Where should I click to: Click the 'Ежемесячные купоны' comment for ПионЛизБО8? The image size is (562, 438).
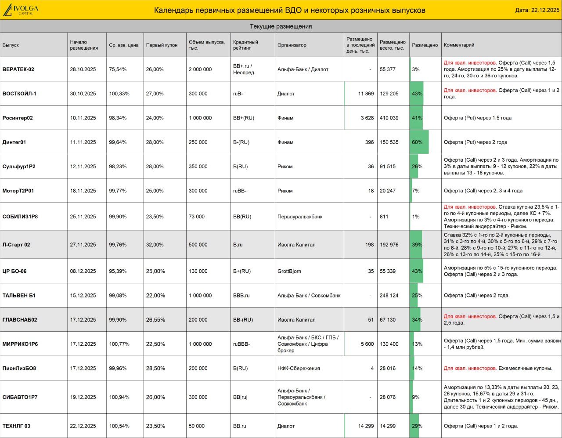click(526, 368)
